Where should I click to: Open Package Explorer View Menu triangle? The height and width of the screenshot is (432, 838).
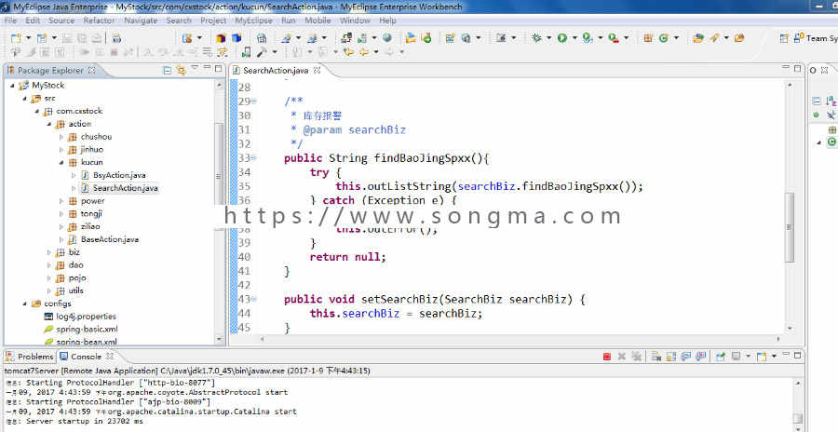195,68
